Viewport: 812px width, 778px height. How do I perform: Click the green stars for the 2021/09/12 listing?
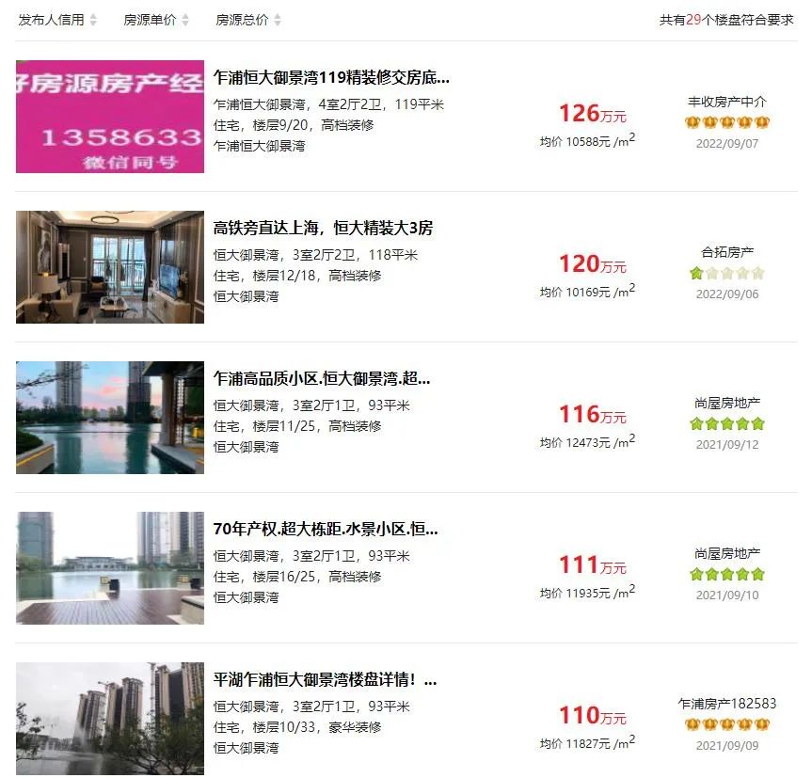[727, 424]
